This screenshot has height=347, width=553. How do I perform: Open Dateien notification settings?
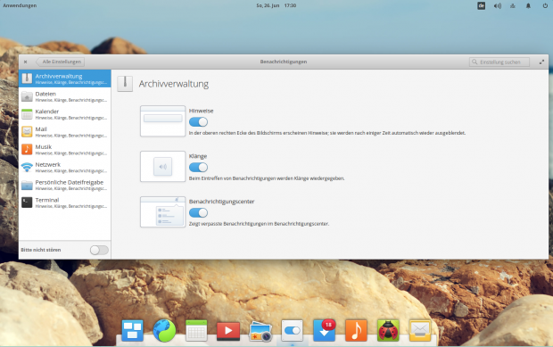coord(65,96)
